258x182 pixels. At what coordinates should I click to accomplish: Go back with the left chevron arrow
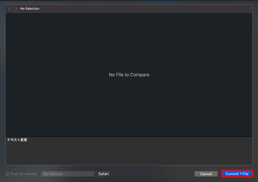tap(10, 9)
